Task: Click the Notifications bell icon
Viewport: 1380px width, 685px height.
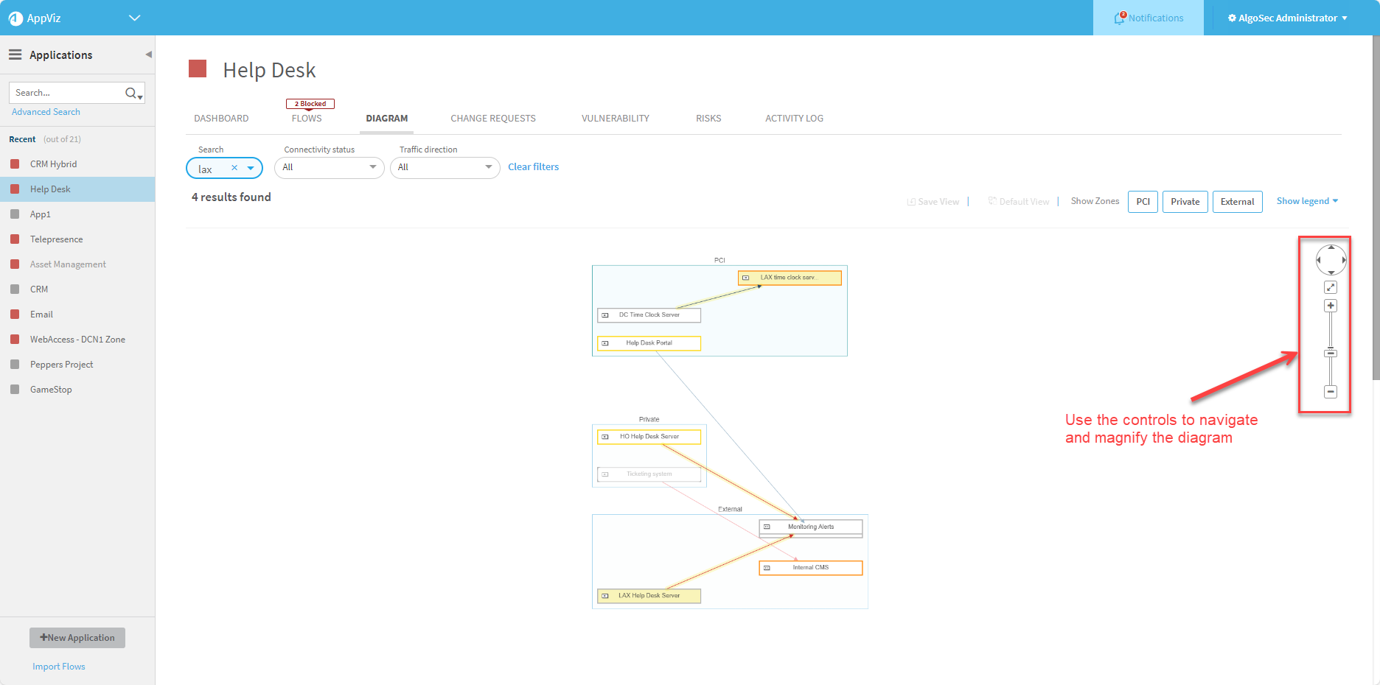Action: click(1120, 18)
